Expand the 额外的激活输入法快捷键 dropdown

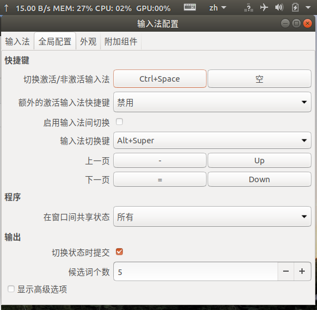click(x=212, y=102)
